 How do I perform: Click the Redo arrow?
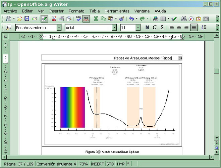[x=142, y=19]
